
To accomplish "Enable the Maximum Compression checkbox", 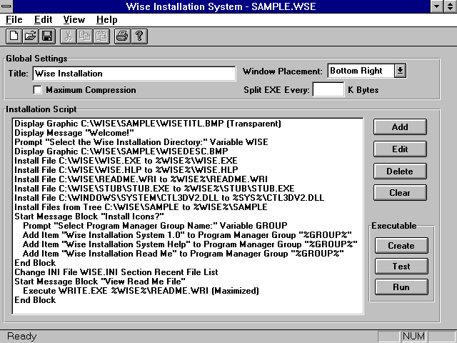I will pyautogui.click(x=38, y=90).
